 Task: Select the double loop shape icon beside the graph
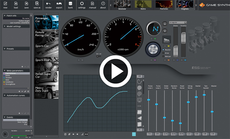pos(139,100)
